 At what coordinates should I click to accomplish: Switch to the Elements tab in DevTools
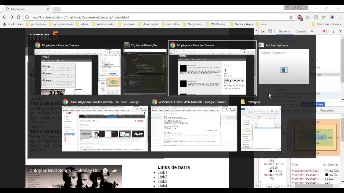coord(284,31)
